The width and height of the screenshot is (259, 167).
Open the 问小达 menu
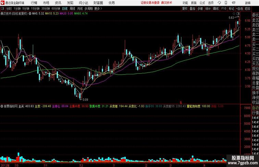point(84,3)
